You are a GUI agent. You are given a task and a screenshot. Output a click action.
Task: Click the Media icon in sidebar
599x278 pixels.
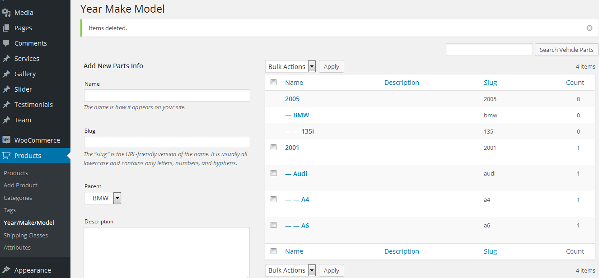[x=6, y=13]
